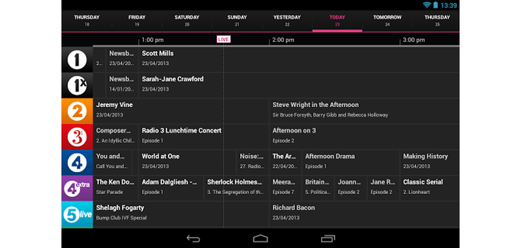Go to the Yesterday 22 tab
Screen dimensions: 521x248
point(287,21)
